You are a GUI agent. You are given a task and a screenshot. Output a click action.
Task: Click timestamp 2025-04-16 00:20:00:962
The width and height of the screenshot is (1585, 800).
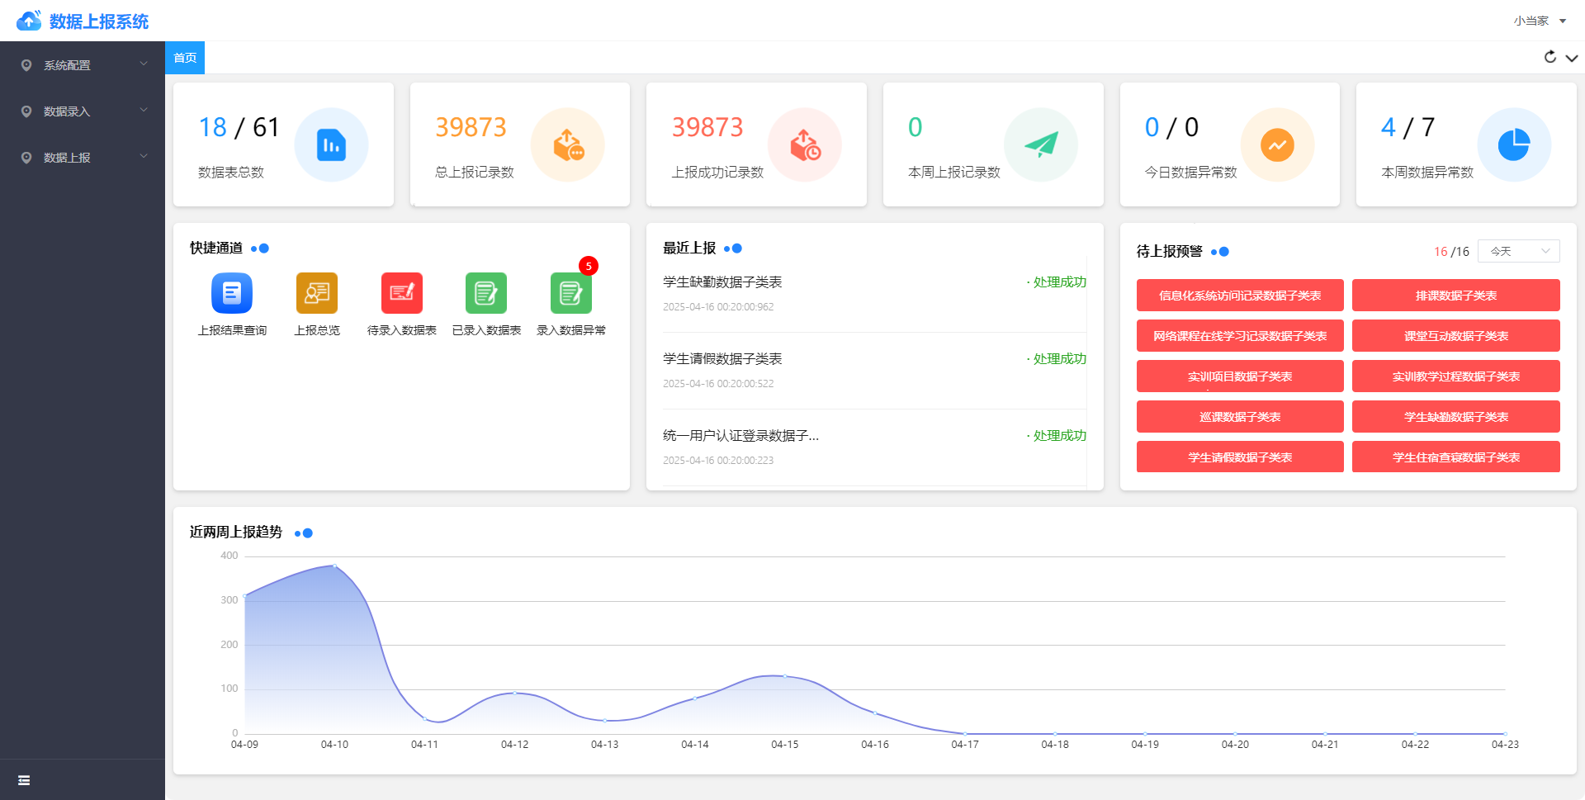tap(718, 307)
